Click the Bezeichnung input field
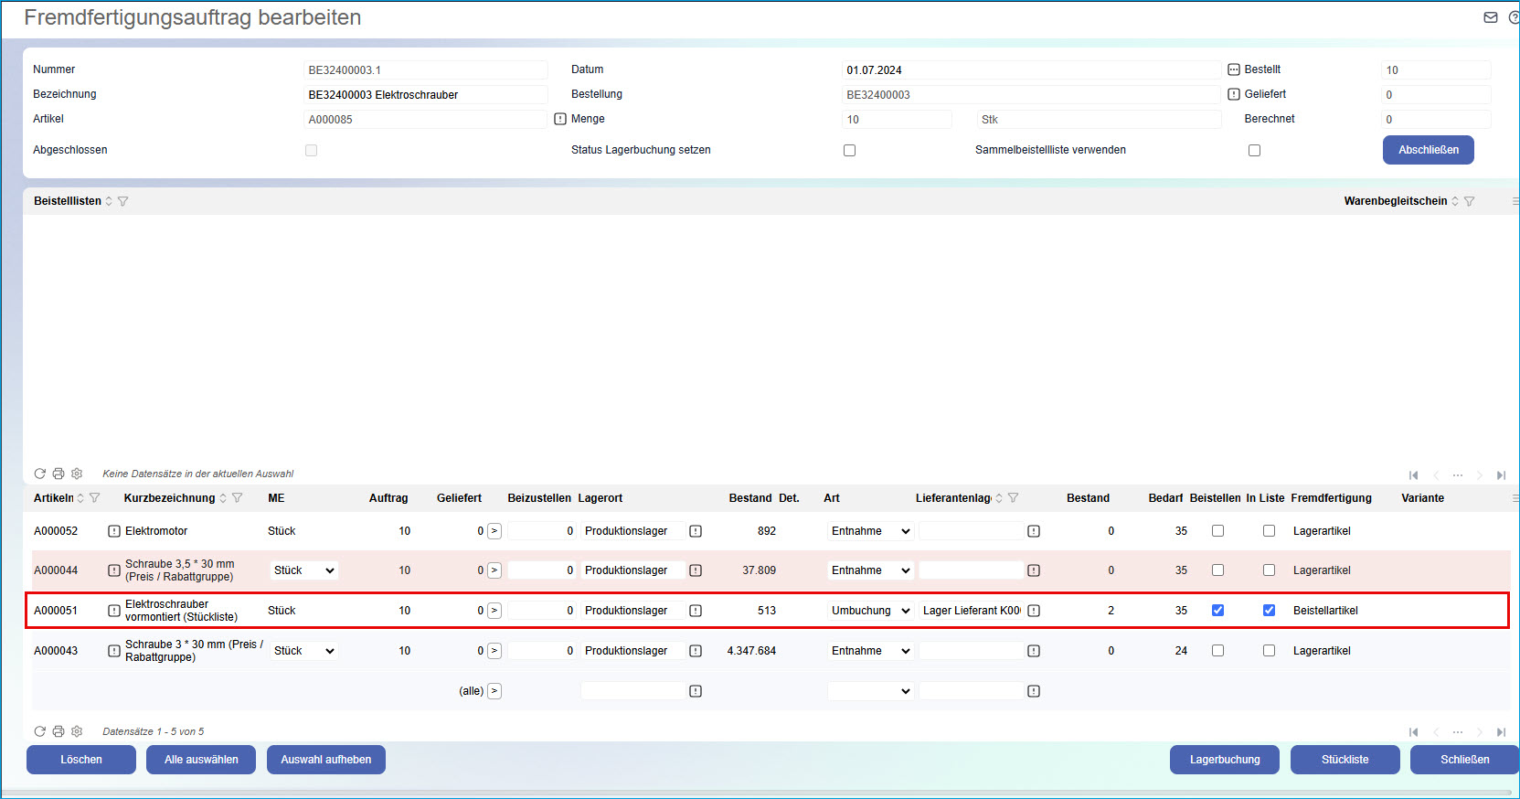This screenshot has height=799, width=1520. click(426, 95)
